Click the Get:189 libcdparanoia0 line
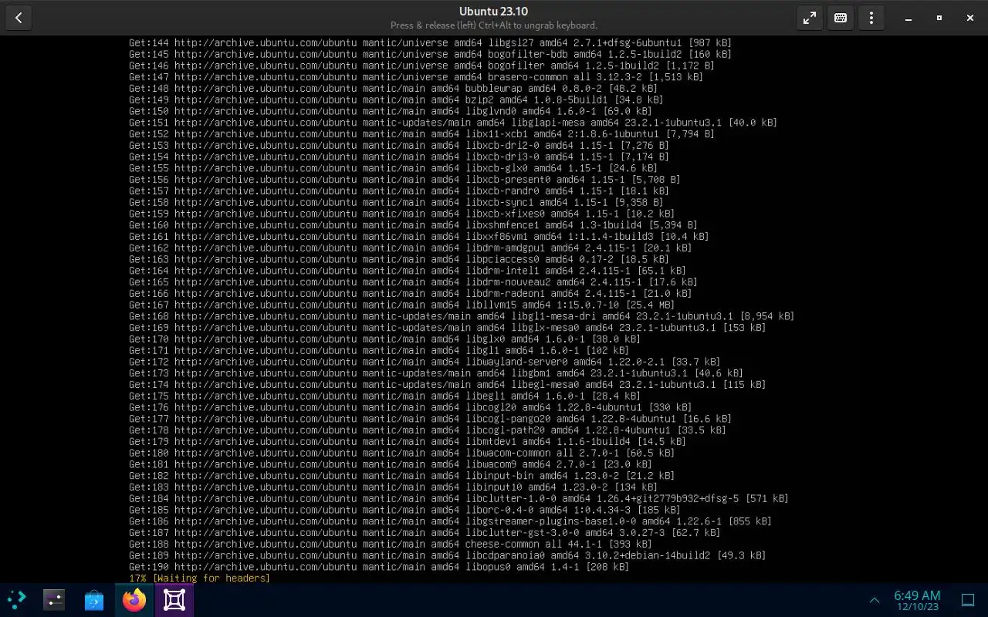The image size is (988, 617). [x=448, y=555]
